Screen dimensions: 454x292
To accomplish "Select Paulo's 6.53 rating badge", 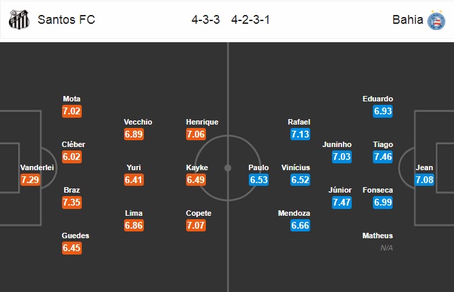I will 258,180.
